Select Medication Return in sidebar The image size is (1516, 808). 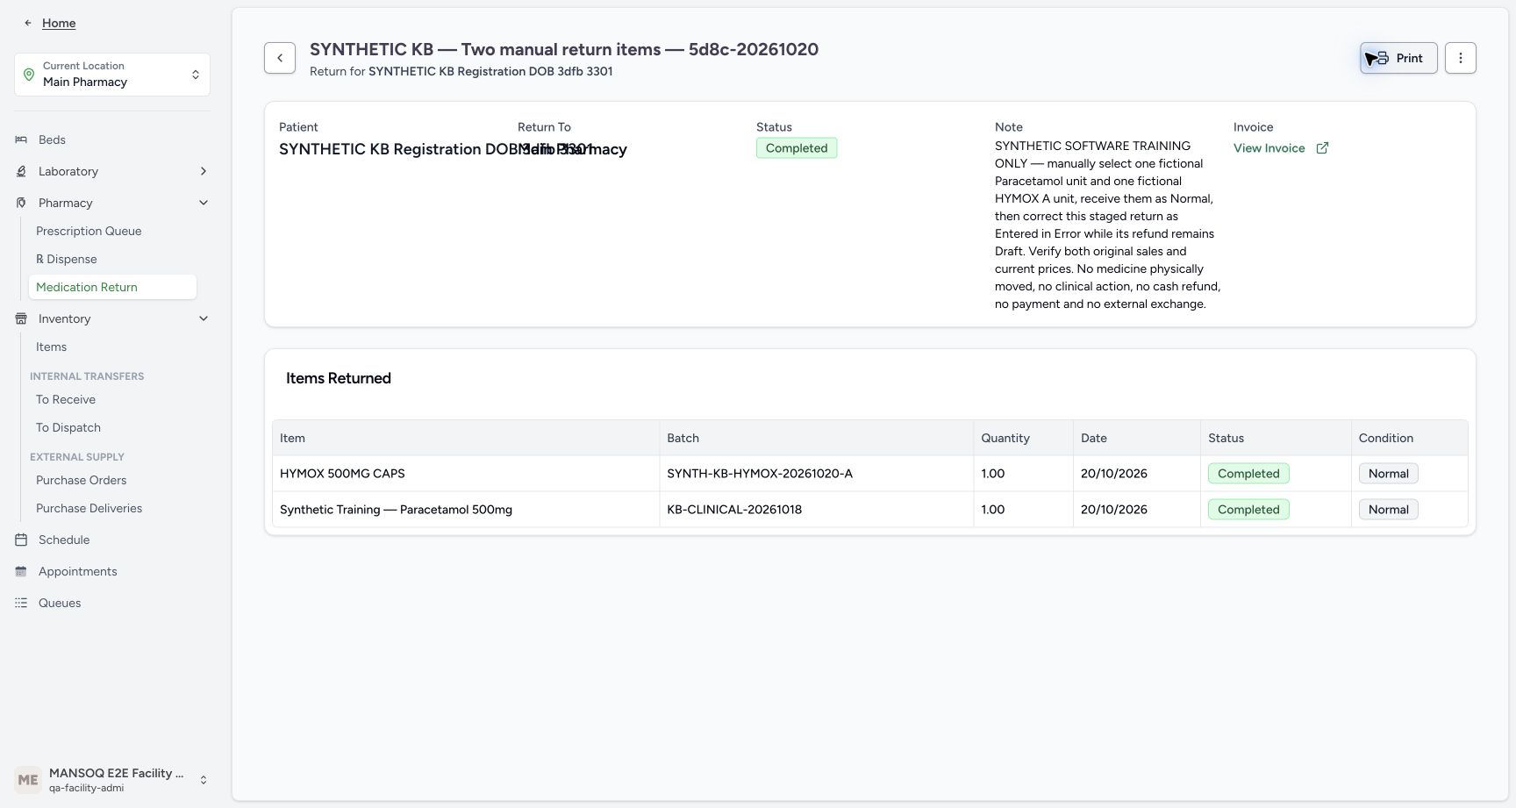tap(112, 287)
